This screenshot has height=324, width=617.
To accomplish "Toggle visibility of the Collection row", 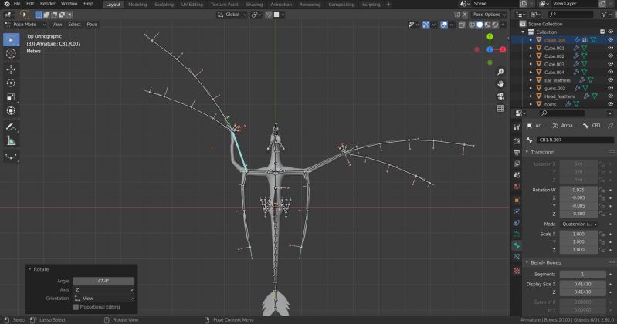I will click(x=610, y=32).
